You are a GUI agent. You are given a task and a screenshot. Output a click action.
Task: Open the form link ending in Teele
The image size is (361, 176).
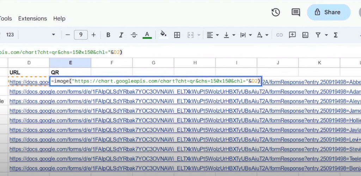(x=185, y=159)
